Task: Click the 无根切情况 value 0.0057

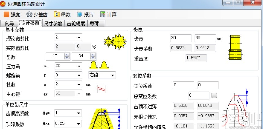Action: point(183,116)
